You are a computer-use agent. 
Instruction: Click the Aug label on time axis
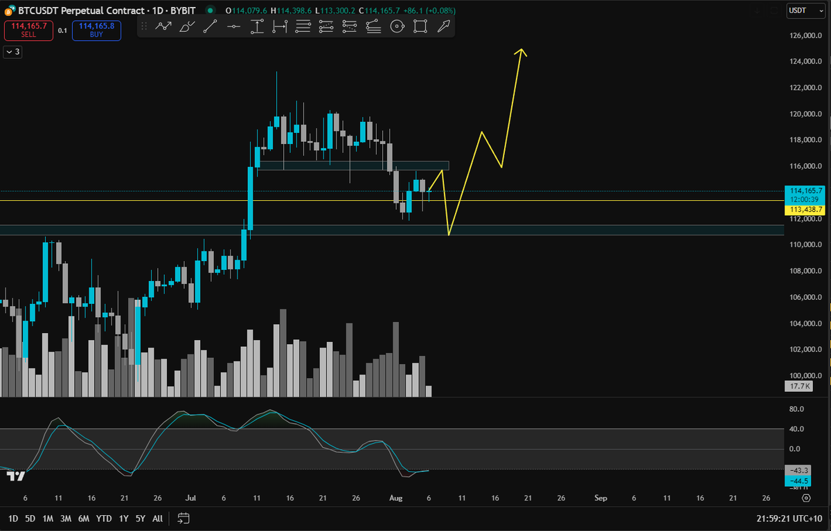coord(395,498)
